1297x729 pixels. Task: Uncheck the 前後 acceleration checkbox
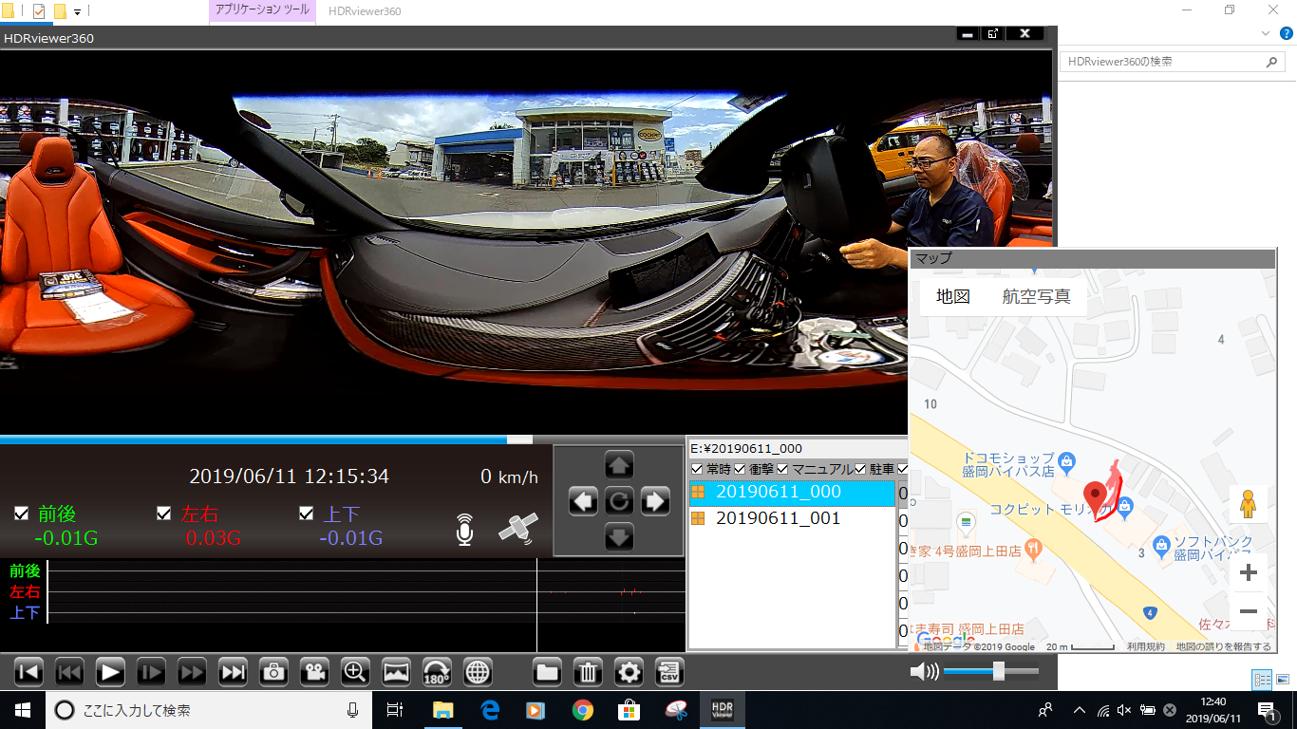(x=22, y=514)
